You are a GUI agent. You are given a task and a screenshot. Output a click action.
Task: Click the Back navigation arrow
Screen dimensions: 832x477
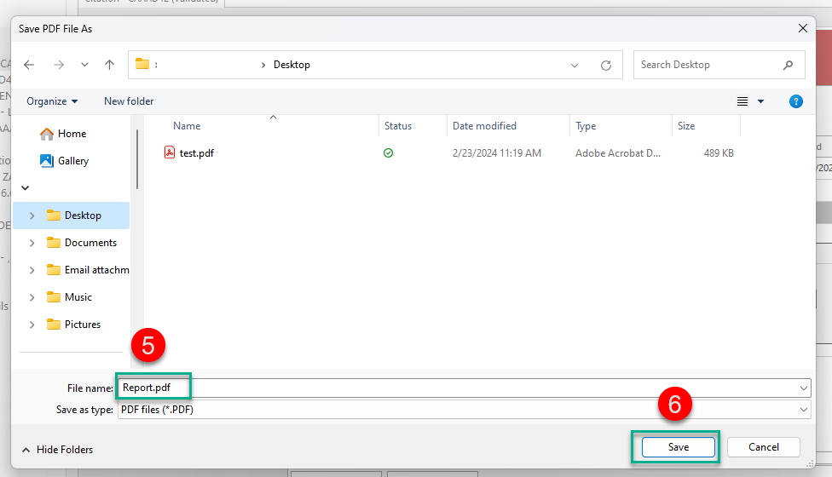pos(29,65)
